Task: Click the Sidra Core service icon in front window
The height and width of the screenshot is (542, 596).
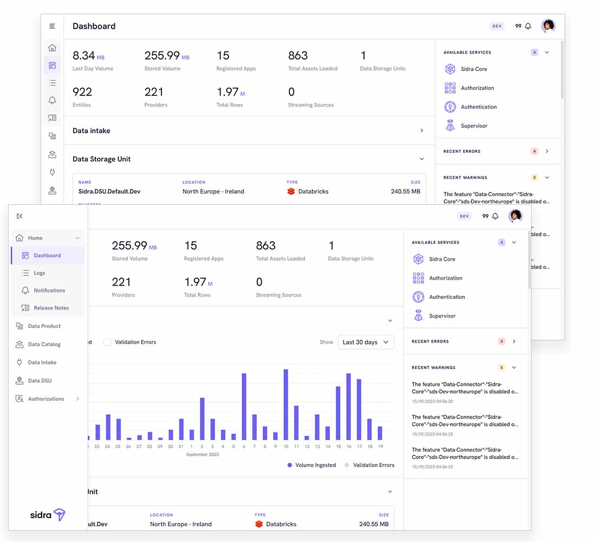Action: (418, 259)
